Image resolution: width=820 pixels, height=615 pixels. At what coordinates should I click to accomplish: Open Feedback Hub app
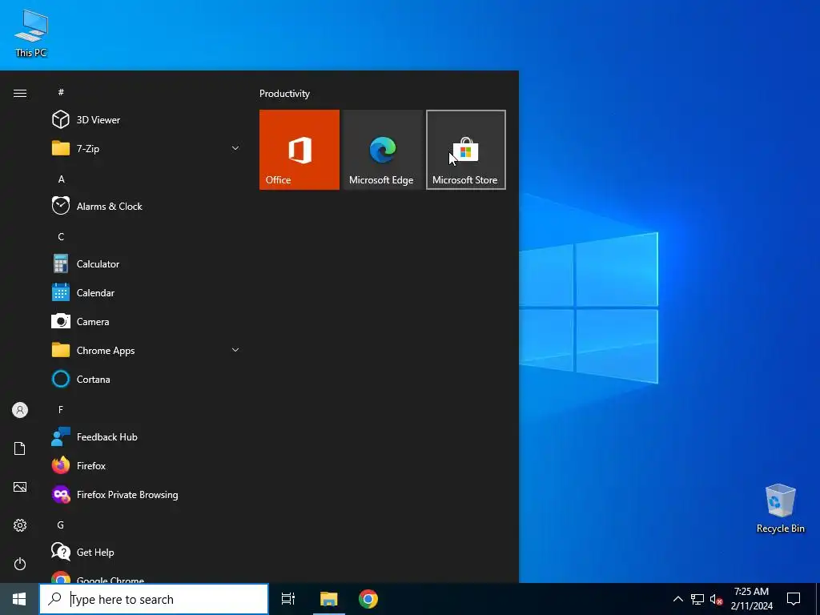tap(147, 436)
